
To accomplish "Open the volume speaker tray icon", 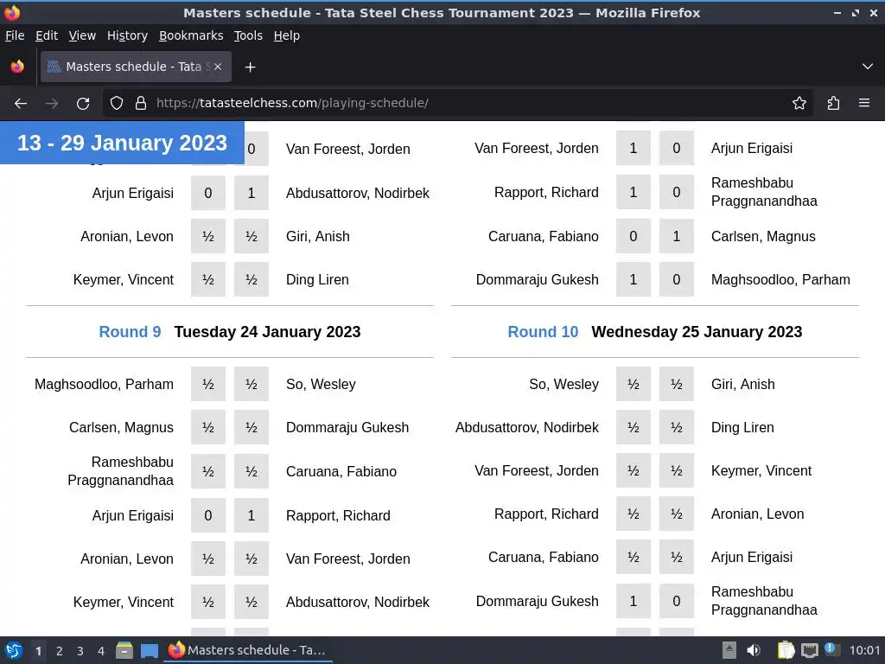I will [754, 650].
